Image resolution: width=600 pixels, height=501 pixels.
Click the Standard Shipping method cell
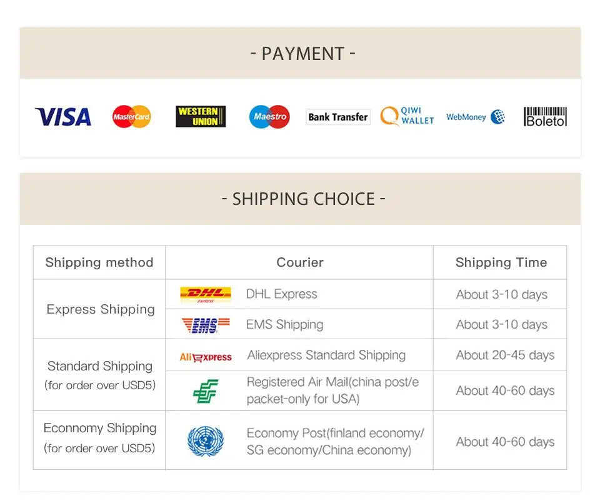click(x=100, y=374)
